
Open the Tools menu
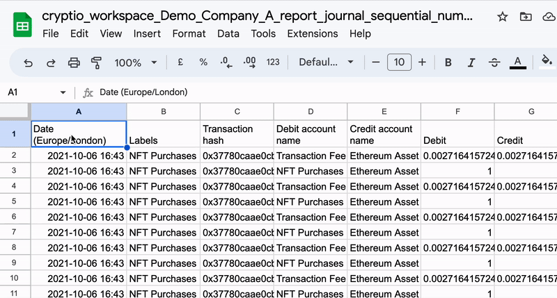pyautogui.click(x=263, y=33)
